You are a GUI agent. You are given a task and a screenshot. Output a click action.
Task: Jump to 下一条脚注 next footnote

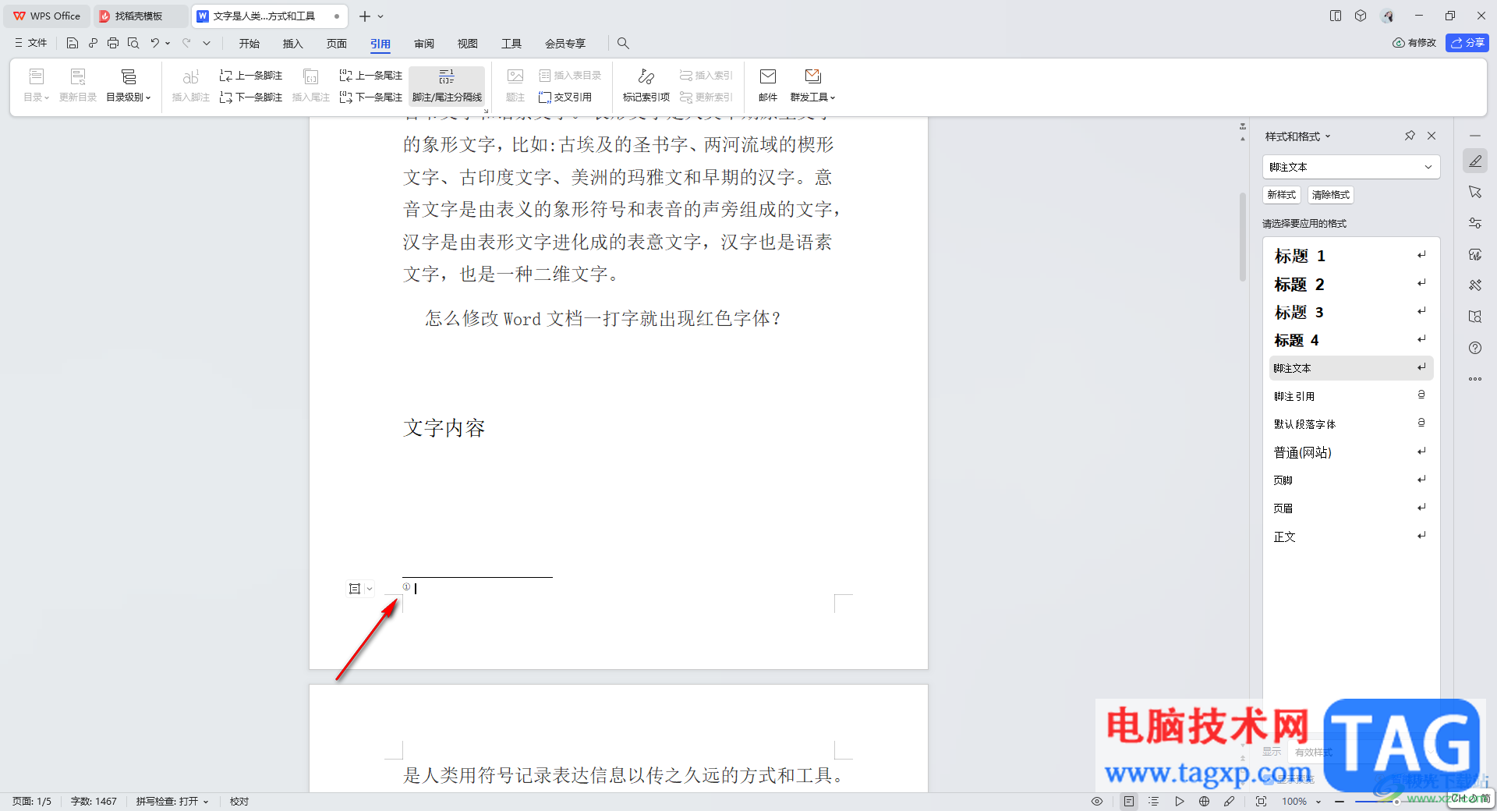click(x=251, y=97)
